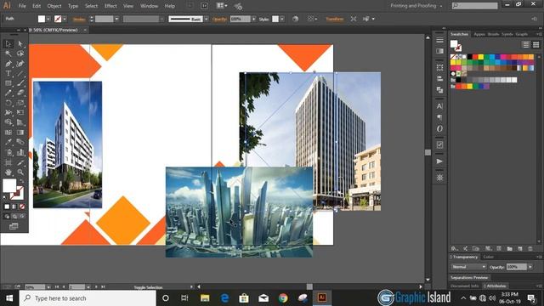Select the Eyedropper tool
The width and height of the screenshot is (544, 306).
point(8,142)
